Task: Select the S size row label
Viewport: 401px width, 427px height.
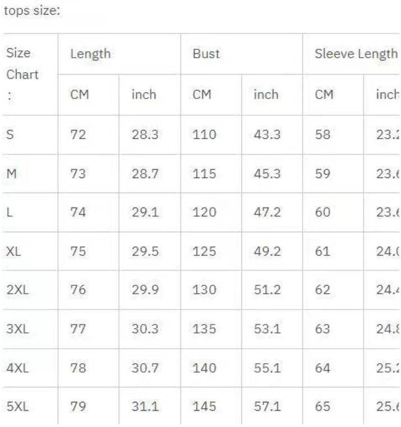Action: 10,135
